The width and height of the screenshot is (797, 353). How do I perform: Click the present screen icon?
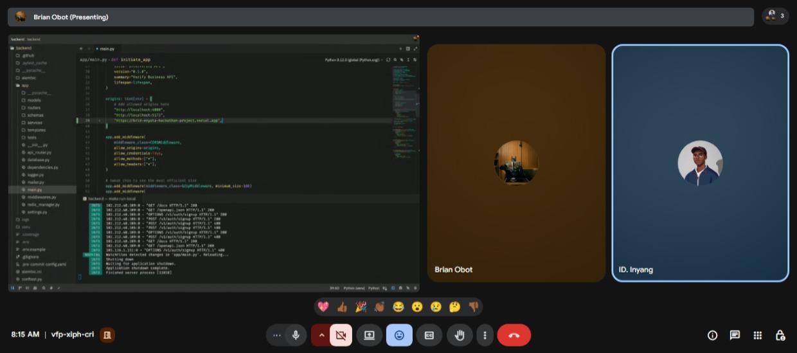[369, 335]
